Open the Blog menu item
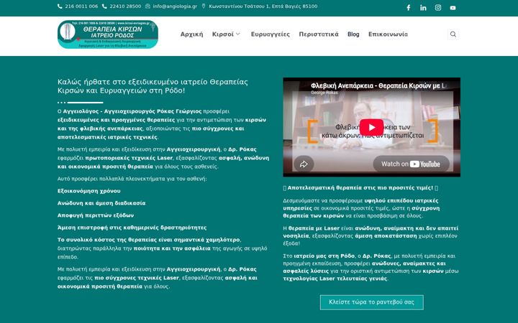Image resolution: width=518 pixels, height=323 pixels. coord(353,34)
